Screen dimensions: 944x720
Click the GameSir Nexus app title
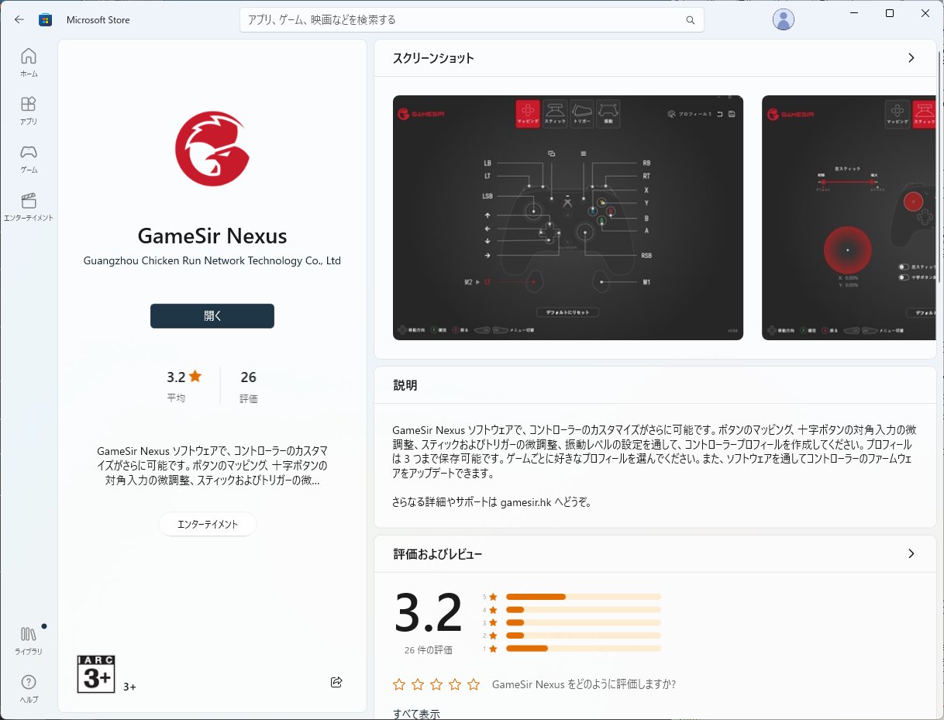[x=212, y=236]
